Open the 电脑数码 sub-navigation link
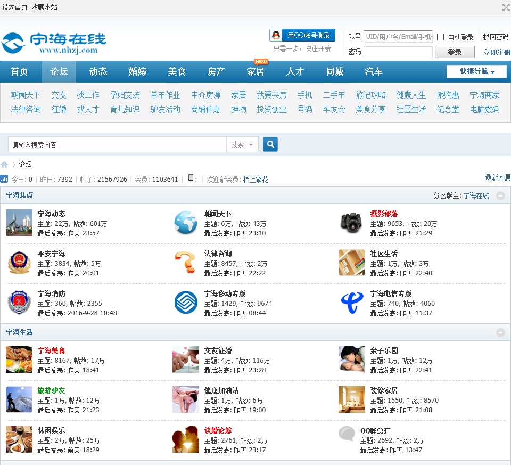Screen dimensions: 511x465 click(484, 110)
